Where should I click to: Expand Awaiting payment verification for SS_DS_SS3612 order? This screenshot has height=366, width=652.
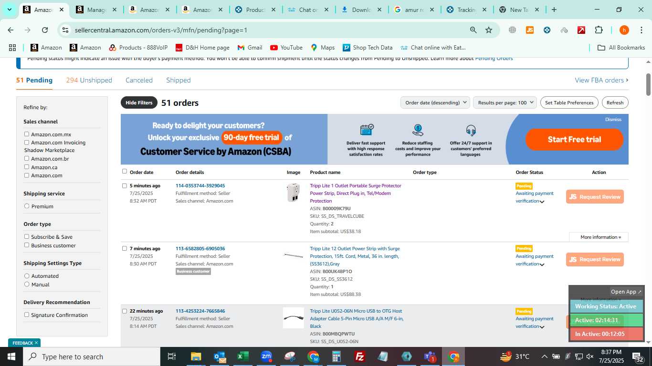pos(542,264)
